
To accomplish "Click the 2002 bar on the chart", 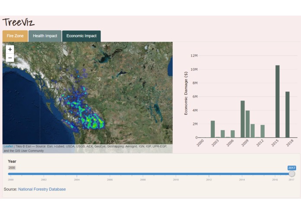I will (213, 129).
